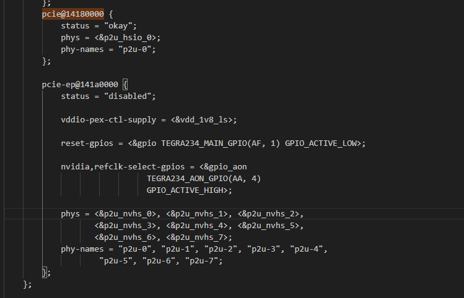Click the TEGRA234_MAIN_GPIO macro

pos(203,143)
